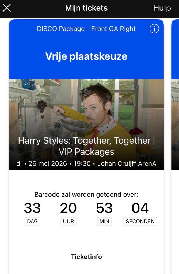Image resolution: width=179 pixels, height=274 pixels.
Task: Tap the UUR counter box
Action: pos(68,221)
